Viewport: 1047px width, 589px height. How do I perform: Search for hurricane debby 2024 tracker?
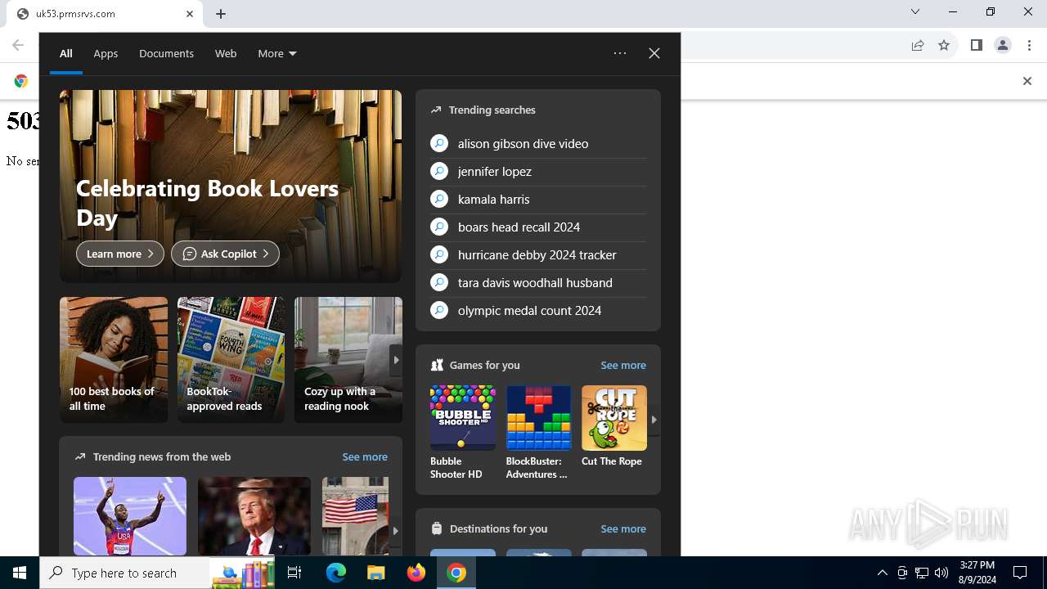[538, 254]
